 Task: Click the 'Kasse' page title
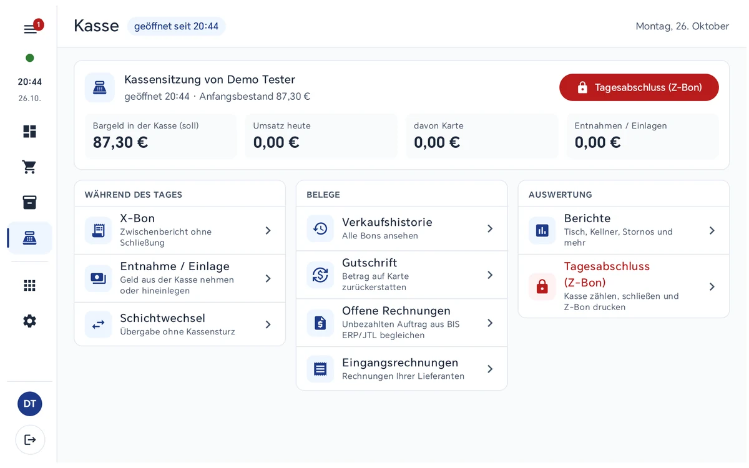(x=96, y=26)
